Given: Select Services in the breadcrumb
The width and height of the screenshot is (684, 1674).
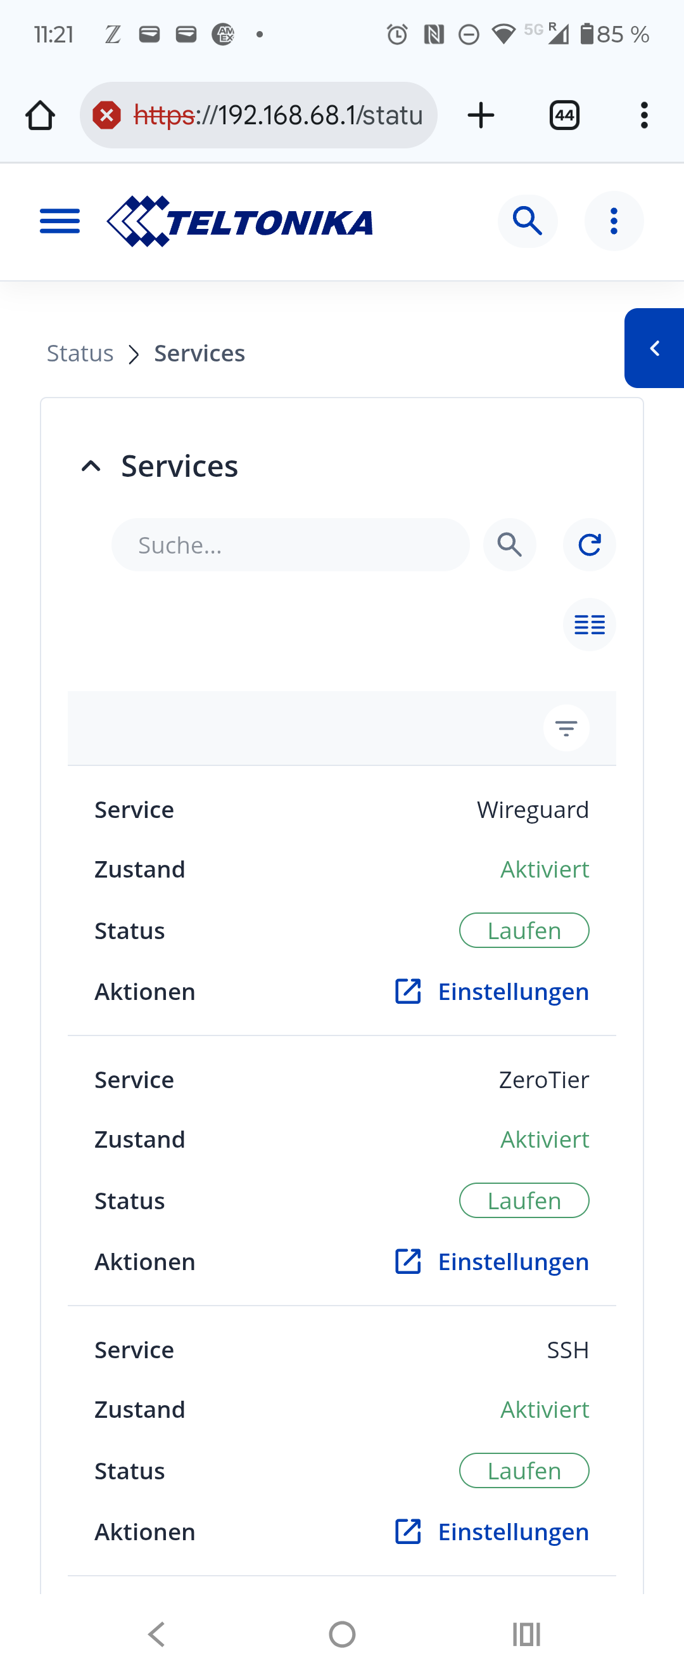Looking at the screenshot, I should (199, 354).
